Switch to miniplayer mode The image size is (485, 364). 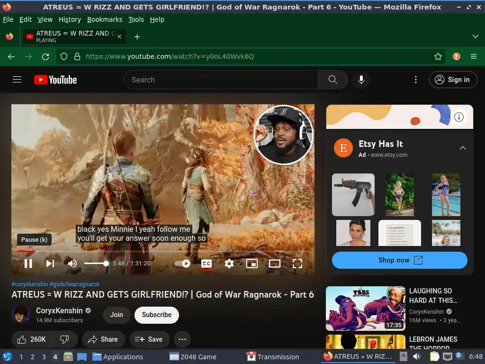[x=252, y=264]
